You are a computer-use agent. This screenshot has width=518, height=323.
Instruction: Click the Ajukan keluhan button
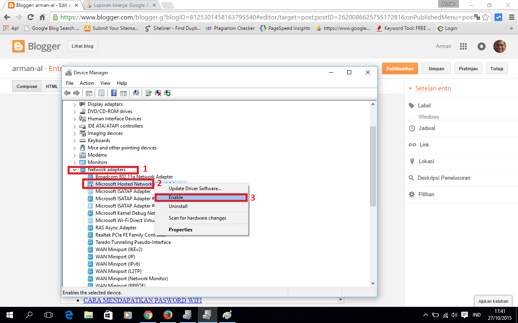(493, 301)
